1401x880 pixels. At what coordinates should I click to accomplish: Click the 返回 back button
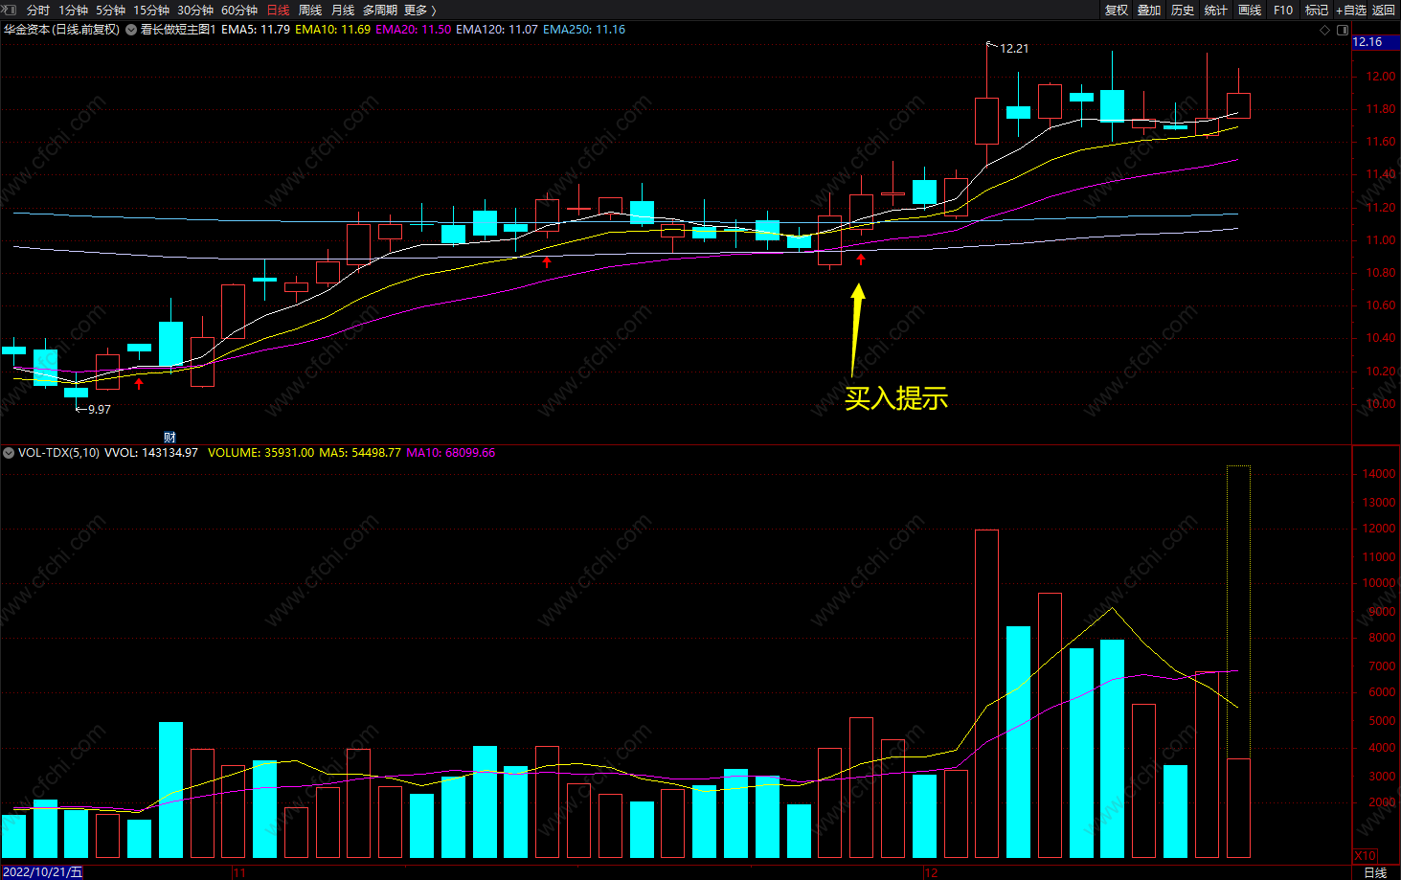[x=1384, y=10]
